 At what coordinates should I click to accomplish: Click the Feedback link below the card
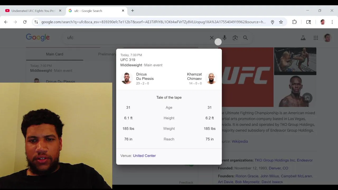click(x=186, y=182)
